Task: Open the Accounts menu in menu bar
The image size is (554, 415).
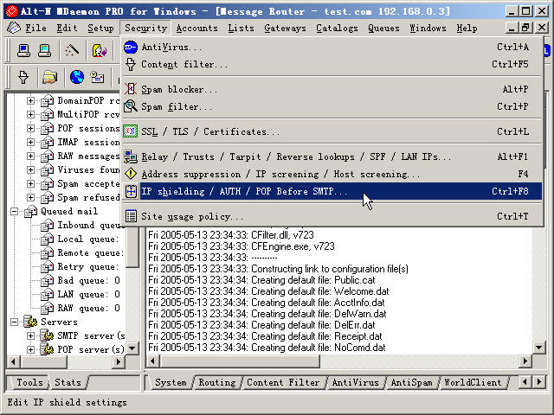Action: (196, 28)
